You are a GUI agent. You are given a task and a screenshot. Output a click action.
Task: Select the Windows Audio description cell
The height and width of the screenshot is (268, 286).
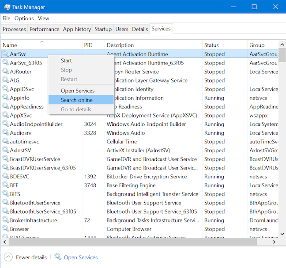click(x=126, y=133)
